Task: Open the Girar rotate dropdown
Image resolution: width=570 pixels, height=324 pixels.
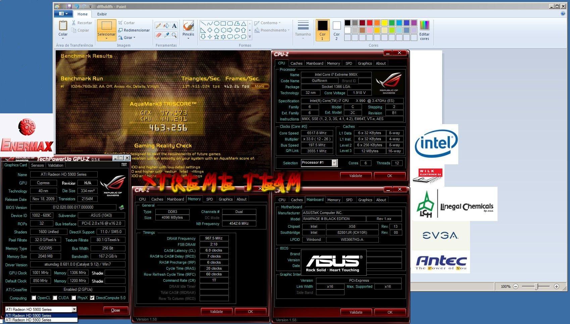Action: pyautogui.click(x=127, y=38)
